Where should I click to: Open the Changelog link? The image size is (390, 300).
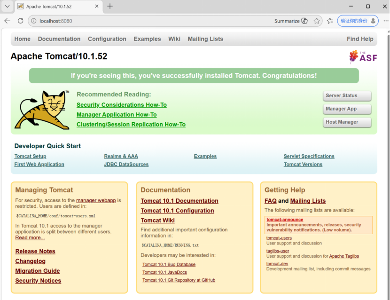coord(31,261)
